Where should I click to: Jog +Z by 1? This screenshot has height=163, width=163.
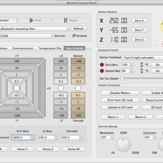click(61, 75)
